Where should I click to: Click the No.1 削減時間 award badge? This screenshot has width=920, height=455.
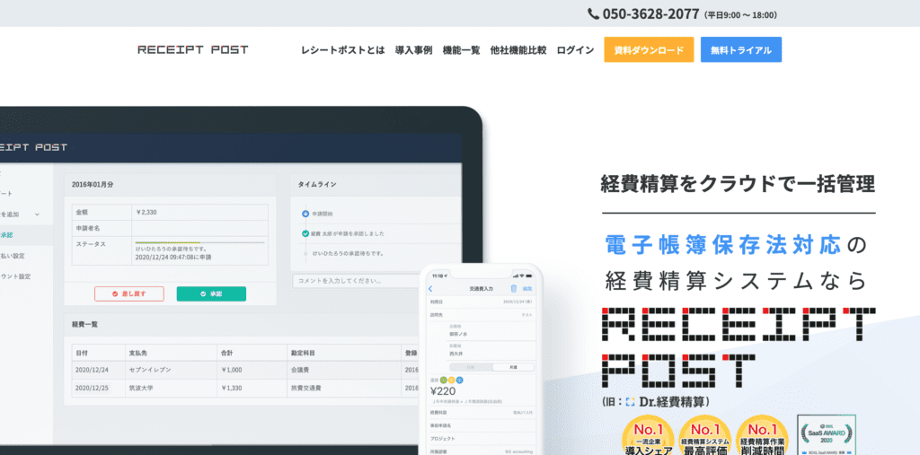762,435
